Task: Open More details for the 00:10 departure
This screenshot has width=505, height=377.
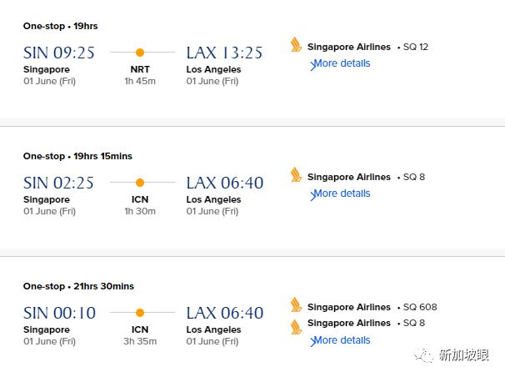Action: 342,340
